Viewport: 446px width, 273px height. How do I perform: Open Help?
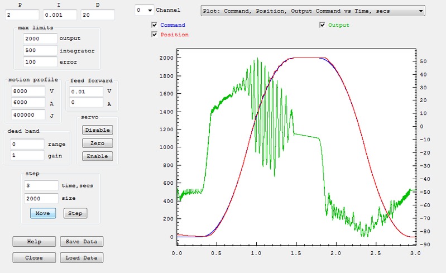pyautogui.click(x=34, y=242)
